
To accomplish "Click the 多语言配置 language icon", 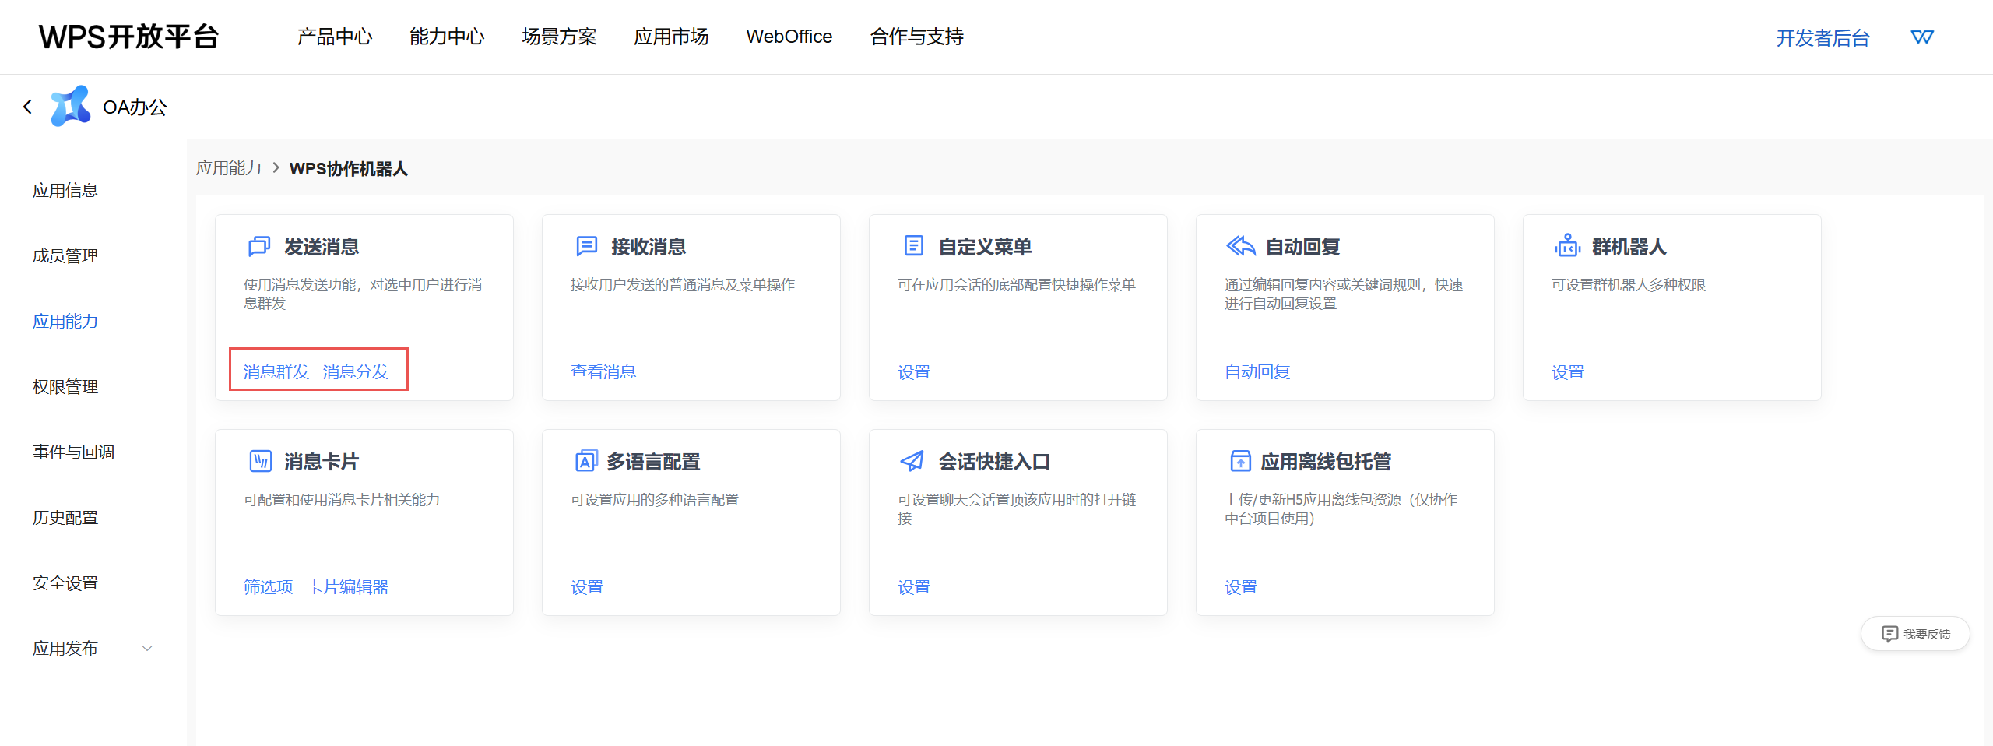I will [x=585, y=460].
